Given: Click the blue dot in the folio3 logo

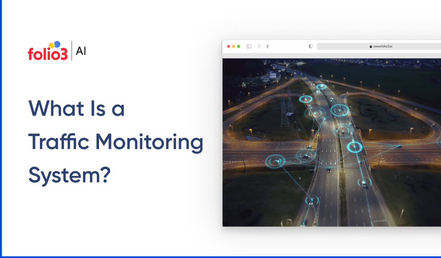Looking at the screenshot, I should click(x=57, y=44).
